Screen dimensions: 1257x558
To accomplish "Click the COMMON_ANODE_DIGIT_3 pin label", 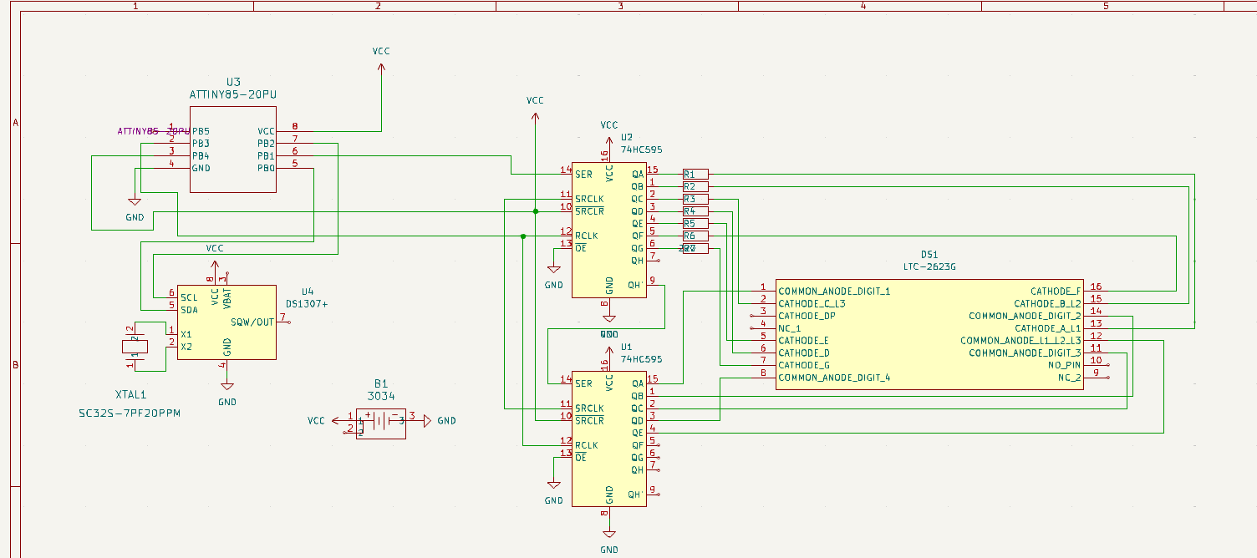I will coord(1025,353).
